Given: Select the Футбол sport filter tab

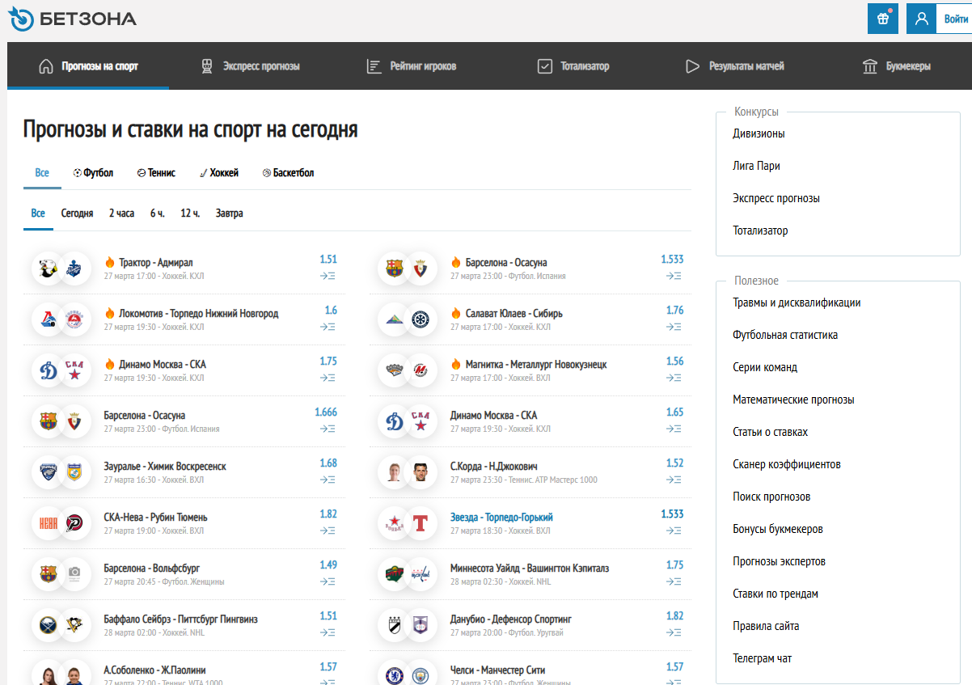Looking at the screenshot, I should (x=93, y=173).
